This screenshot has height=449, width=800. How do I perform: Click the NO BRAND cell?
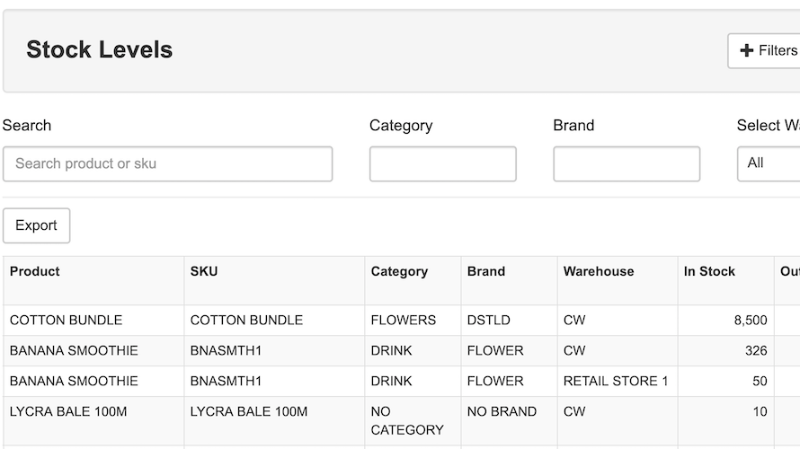pos(502,412)
